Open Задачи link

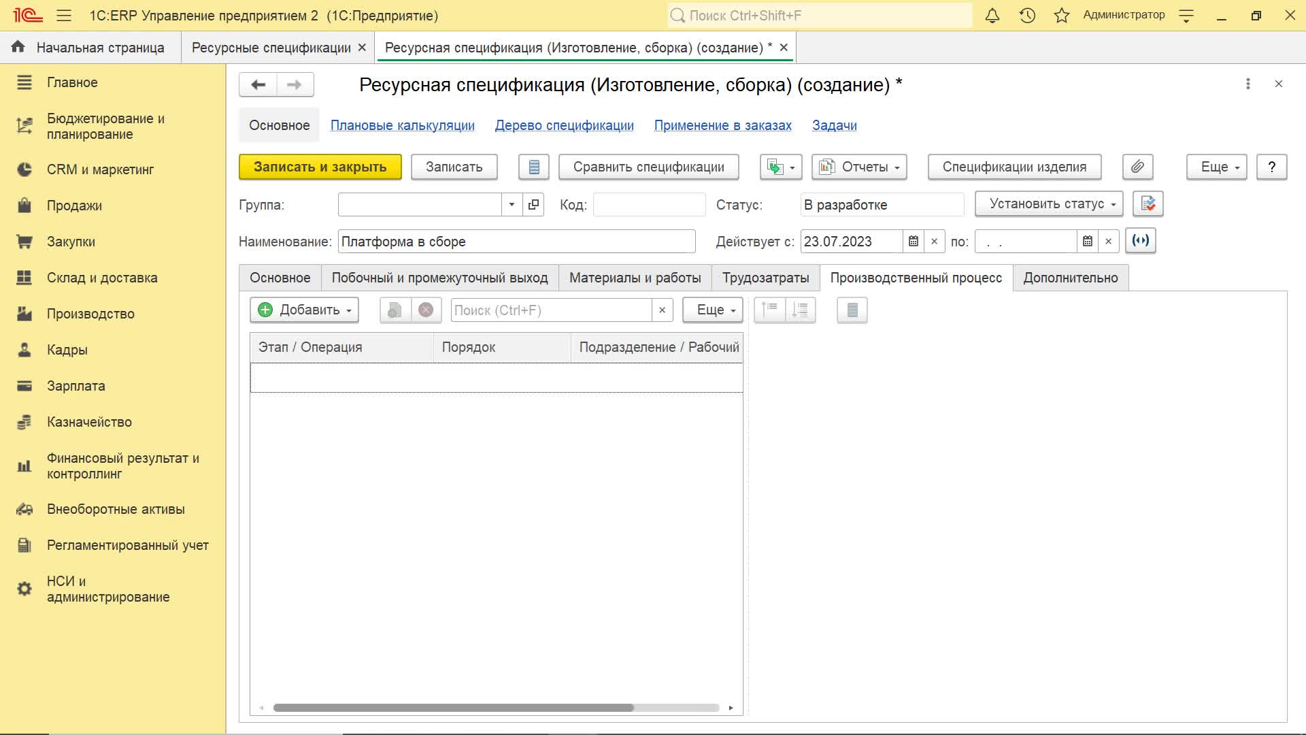834,125
